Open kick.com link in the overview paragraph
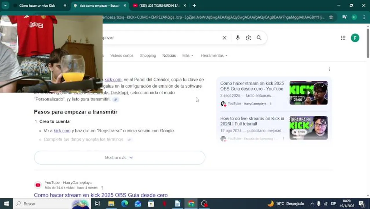The image size is (370, 209). (113, 80)
